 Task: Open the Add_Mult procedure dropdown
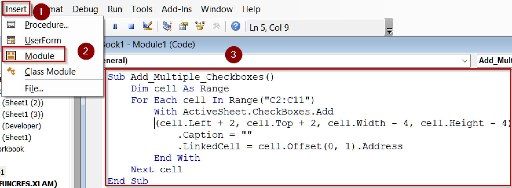[494, 61]
